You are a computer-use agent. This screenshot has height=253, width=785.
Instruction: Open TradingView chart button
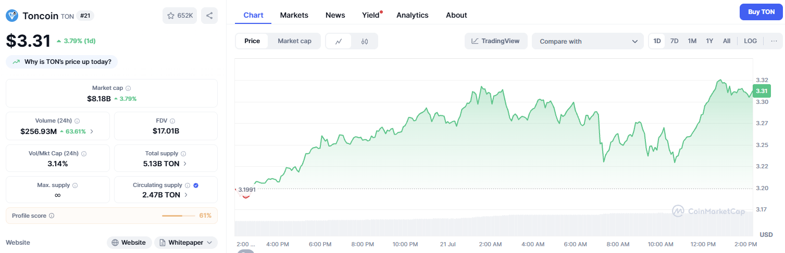tap(496, 41)
